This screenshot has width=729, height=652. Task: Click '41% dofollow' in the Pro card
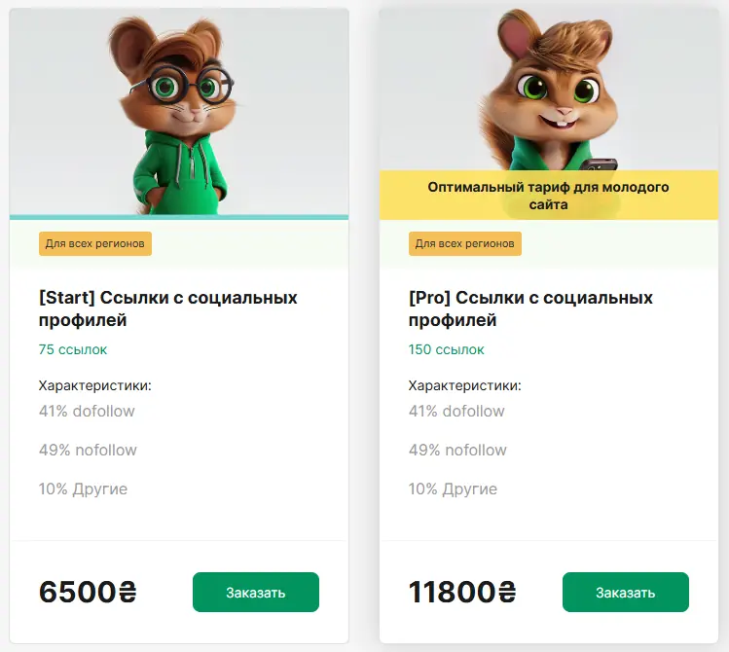tap(456, 411)
